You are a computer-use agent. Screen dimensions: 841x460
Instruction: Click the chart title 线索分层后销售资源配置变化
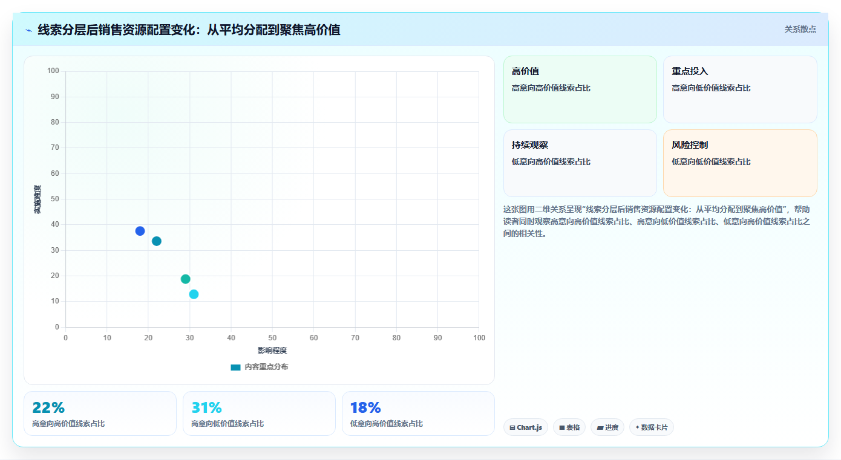189,30
